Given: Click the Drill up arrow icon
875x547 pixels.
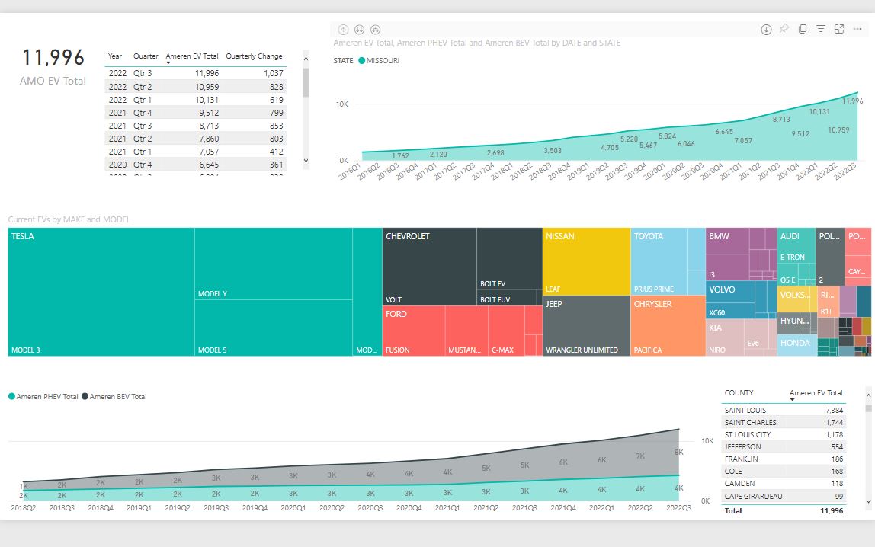Looking at the screenshot, I should click(x=343, y=30).
